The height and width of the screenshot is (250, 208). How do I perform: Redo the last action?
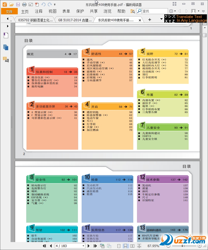point(50,4)
